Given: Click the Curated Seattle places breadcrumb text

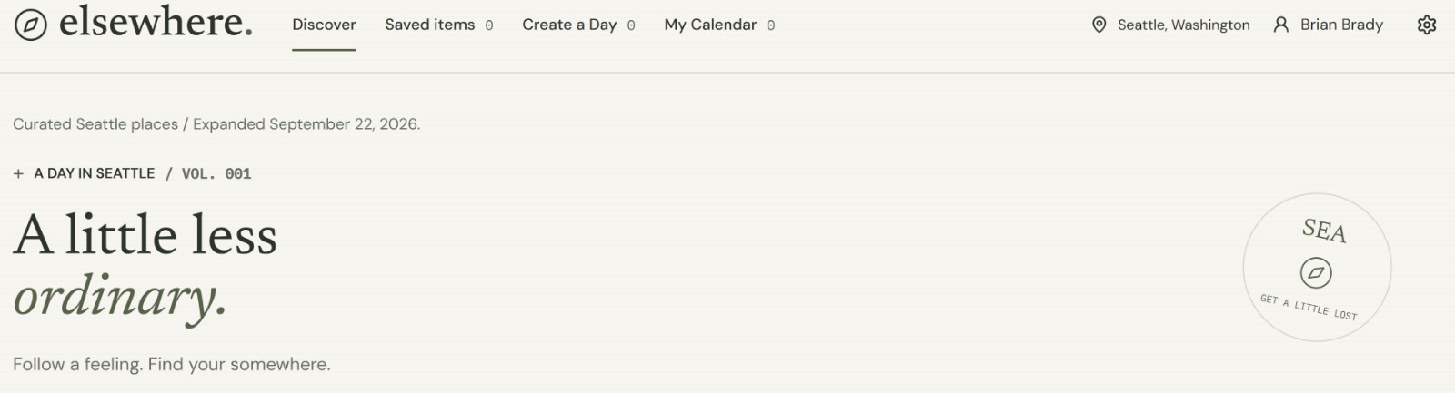Looking at the screenshot, I should pyautogui.click(x=95, y=124).
